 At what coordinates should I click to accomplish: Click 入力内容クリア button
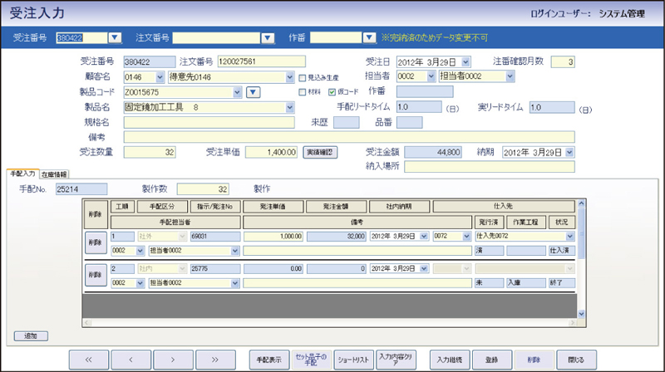pyautogui.click(x=396, y=360)
